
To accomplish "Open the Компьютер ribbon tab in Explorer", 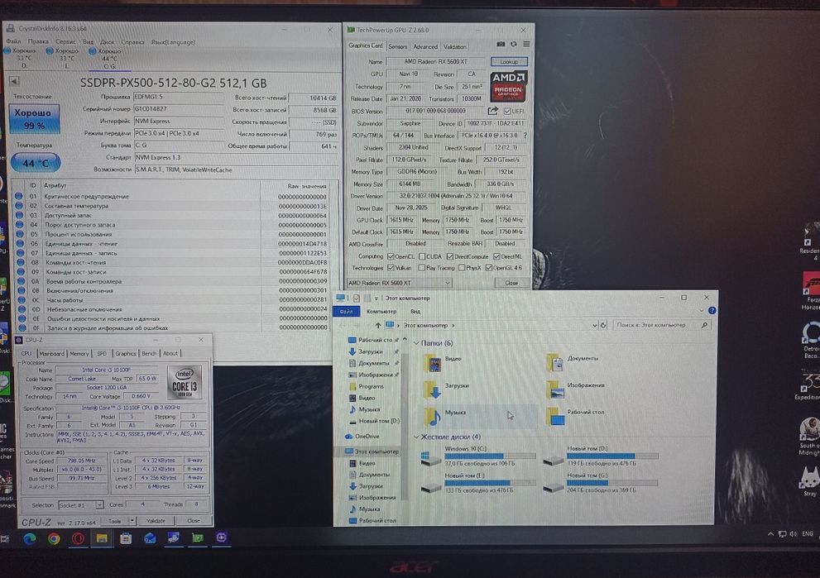I will 381,311.
